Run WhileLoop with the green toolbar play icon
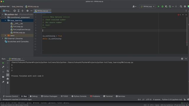 [x=159, y=6]
